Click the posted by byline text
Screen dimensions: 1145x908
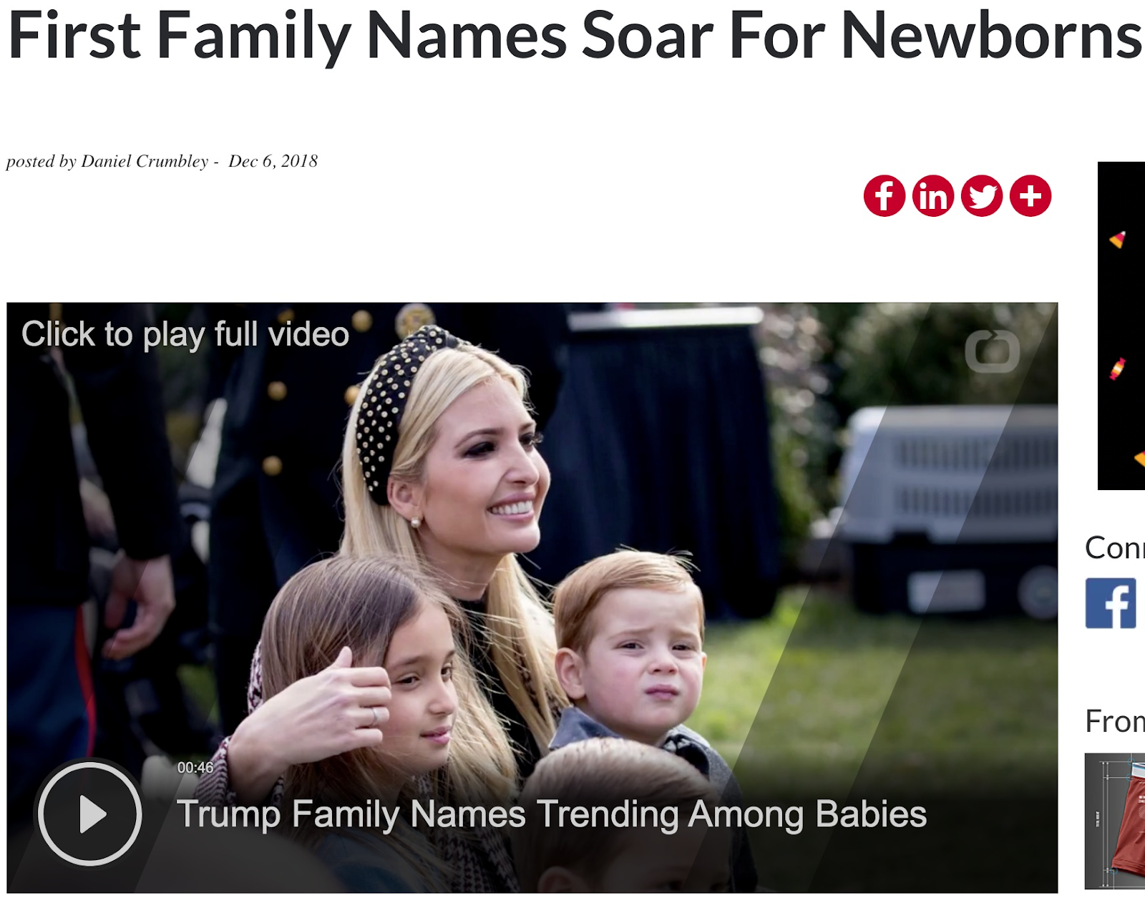coord(42,161)
